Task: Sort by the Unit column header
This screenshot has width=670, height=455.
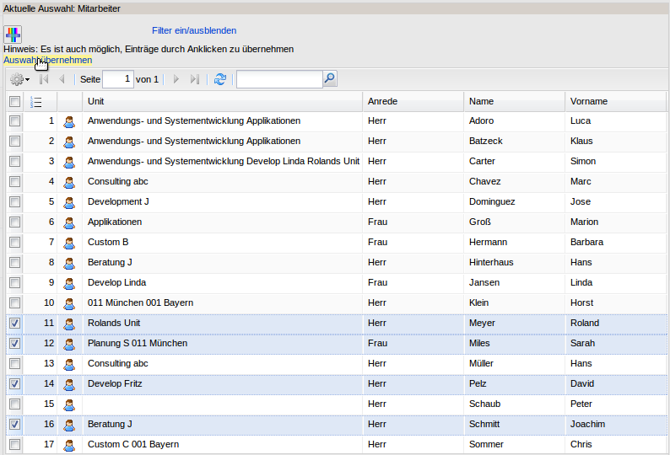Action: (x=96, y=102)
